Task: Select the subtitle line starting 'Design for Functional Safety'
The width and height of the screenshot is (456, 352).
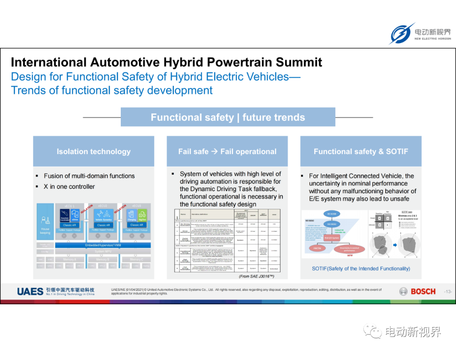Action: point(155,77)
